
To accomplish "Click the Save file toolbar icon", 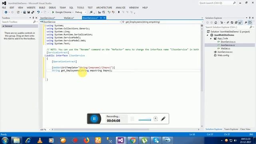I will pyautogui.click(x=28, y=12).
